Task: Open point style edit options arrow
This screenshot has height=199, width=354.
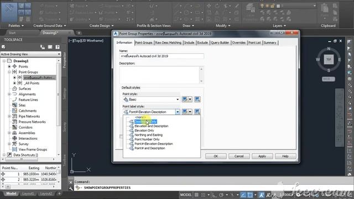Action: [190, 99]
